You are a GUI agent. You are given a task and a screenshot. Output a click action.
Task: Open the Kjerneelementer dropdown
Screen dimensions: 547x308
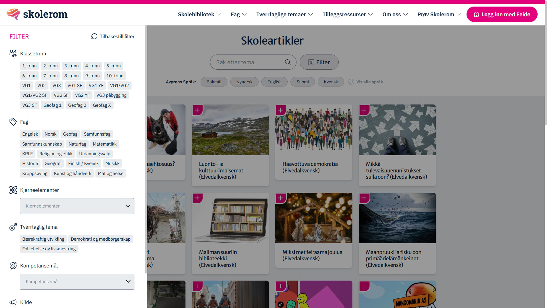[x=77, y=206]
